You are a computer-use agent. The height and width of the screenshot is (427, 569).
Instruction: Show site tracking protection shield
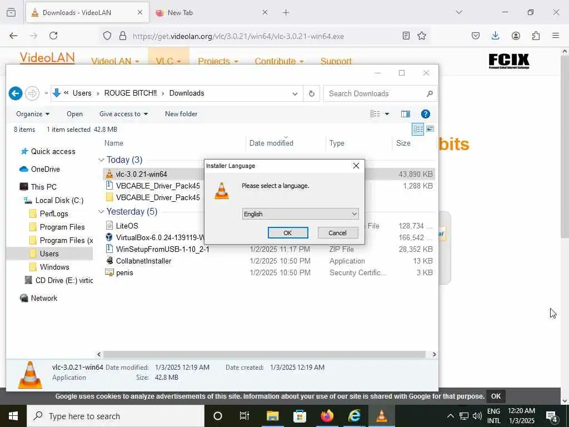(107, 36)
